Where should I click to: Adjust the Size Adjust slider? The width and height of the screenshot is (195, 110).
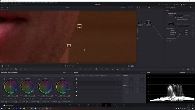[179, 34]
